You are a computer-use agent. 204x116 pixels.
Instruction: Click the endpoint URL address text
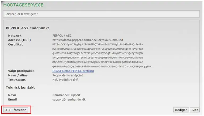tap(88, 40)
